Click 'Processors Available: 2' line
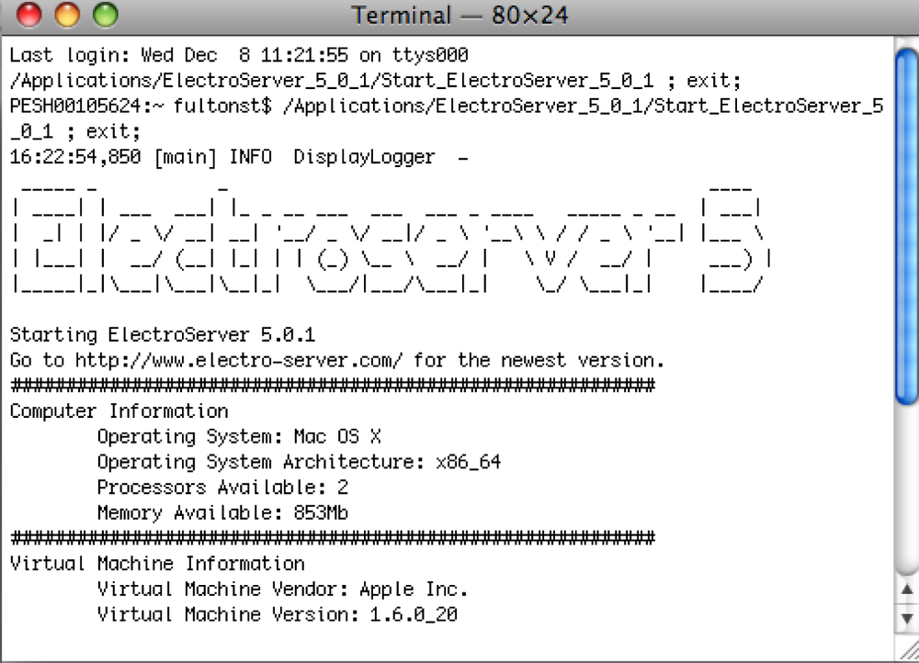Image resolution: width=919 pixels, height=663 pixels. pyautogui.click(x=222, y=488)
